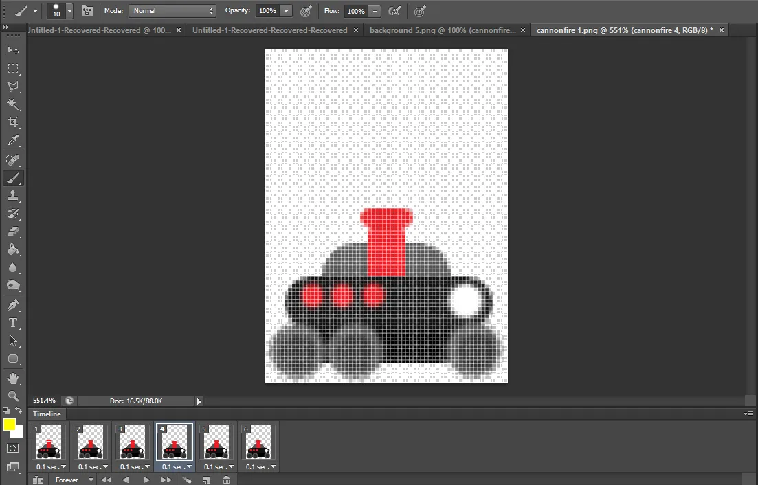Viewport: 758px width, 485px height.
Task: Select the Polygonal Lasso tool
Action: click(13, 87)
